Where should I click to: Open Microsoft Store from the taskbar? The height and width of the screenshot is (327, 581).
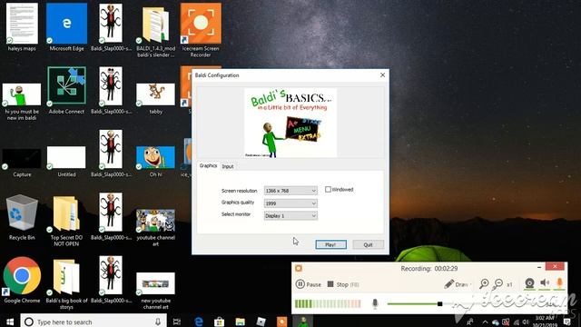click(x=220, y=322)
